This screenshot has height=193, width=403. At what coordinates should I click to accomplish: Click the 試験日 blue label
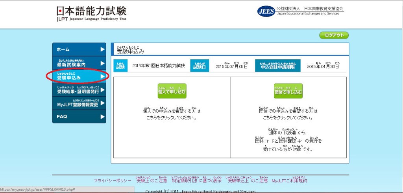[x=200, y=66]
